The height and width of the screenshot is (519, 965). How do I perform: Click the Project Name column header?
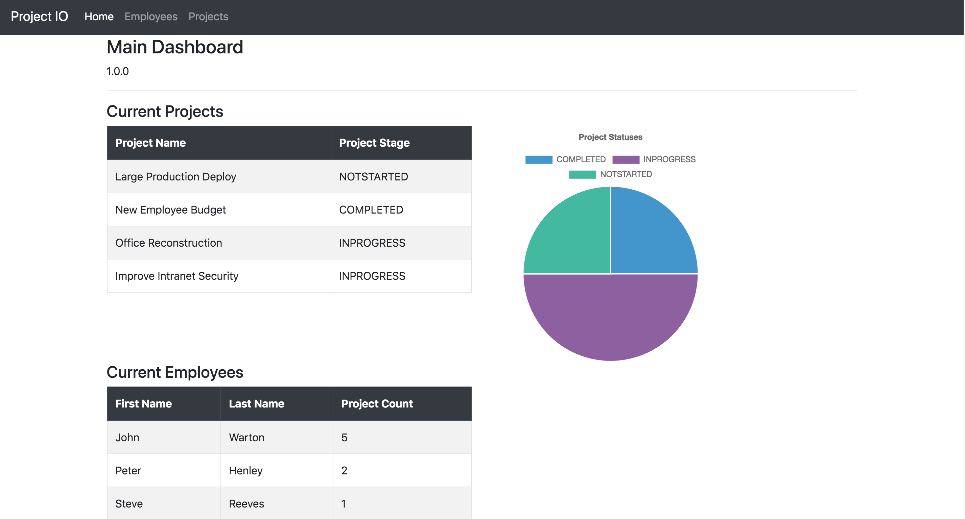(150, 143)
